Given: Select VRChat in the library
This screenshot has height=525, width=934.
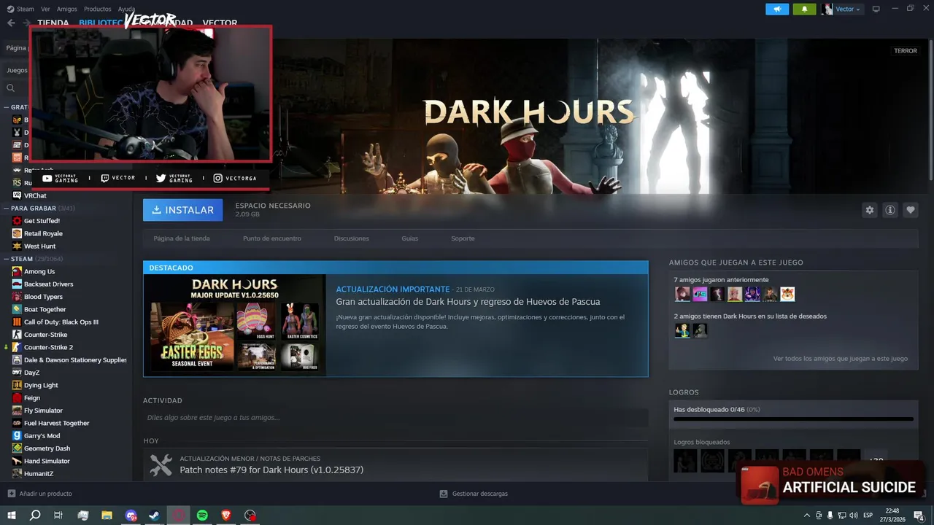Looking at the screenshot, I should pos(35,195).
